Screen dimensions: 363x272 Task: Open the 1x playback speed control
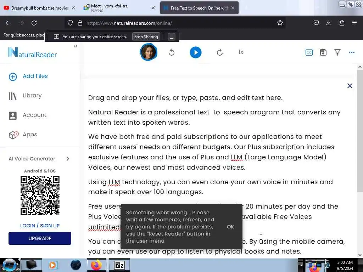[x=241, y=52]
